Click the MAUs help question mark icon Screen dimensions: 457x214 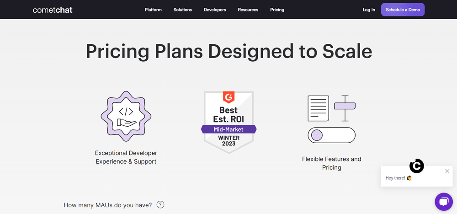pos(160,205)
